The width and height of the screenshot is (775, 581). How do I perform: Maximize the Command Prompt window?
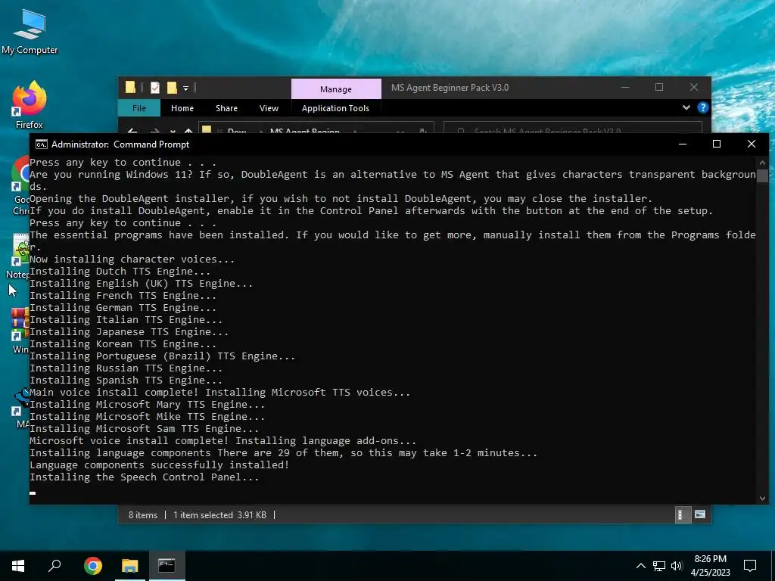point(717,144)
